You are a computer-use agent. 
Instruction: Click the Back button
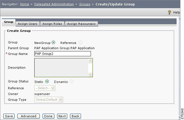pyautogui.click(x=76, y=116)
